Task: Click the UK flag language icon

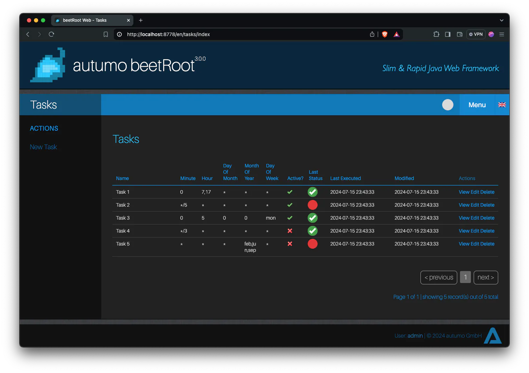Action: [502, 105]
